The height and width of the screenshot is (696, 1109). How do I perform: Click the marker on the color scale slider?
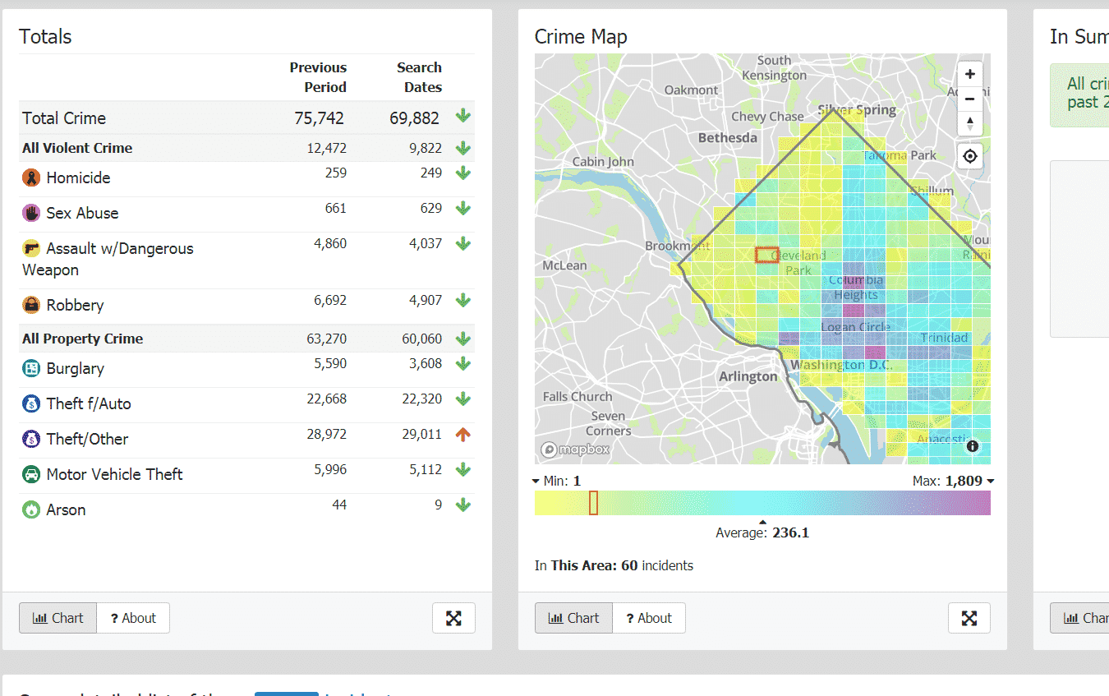pyautogui.click(x=593, y=501)
